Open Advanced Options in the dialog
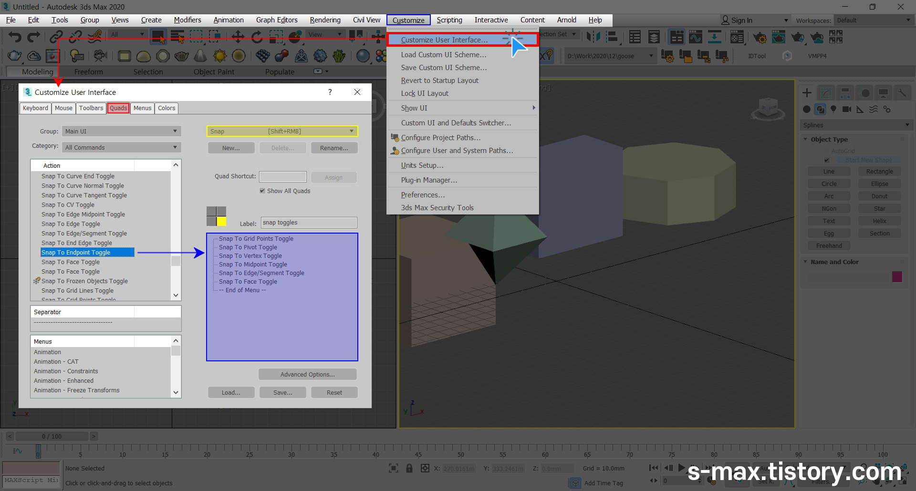Viewport: 916px width, 491px height. pos(308,375)
